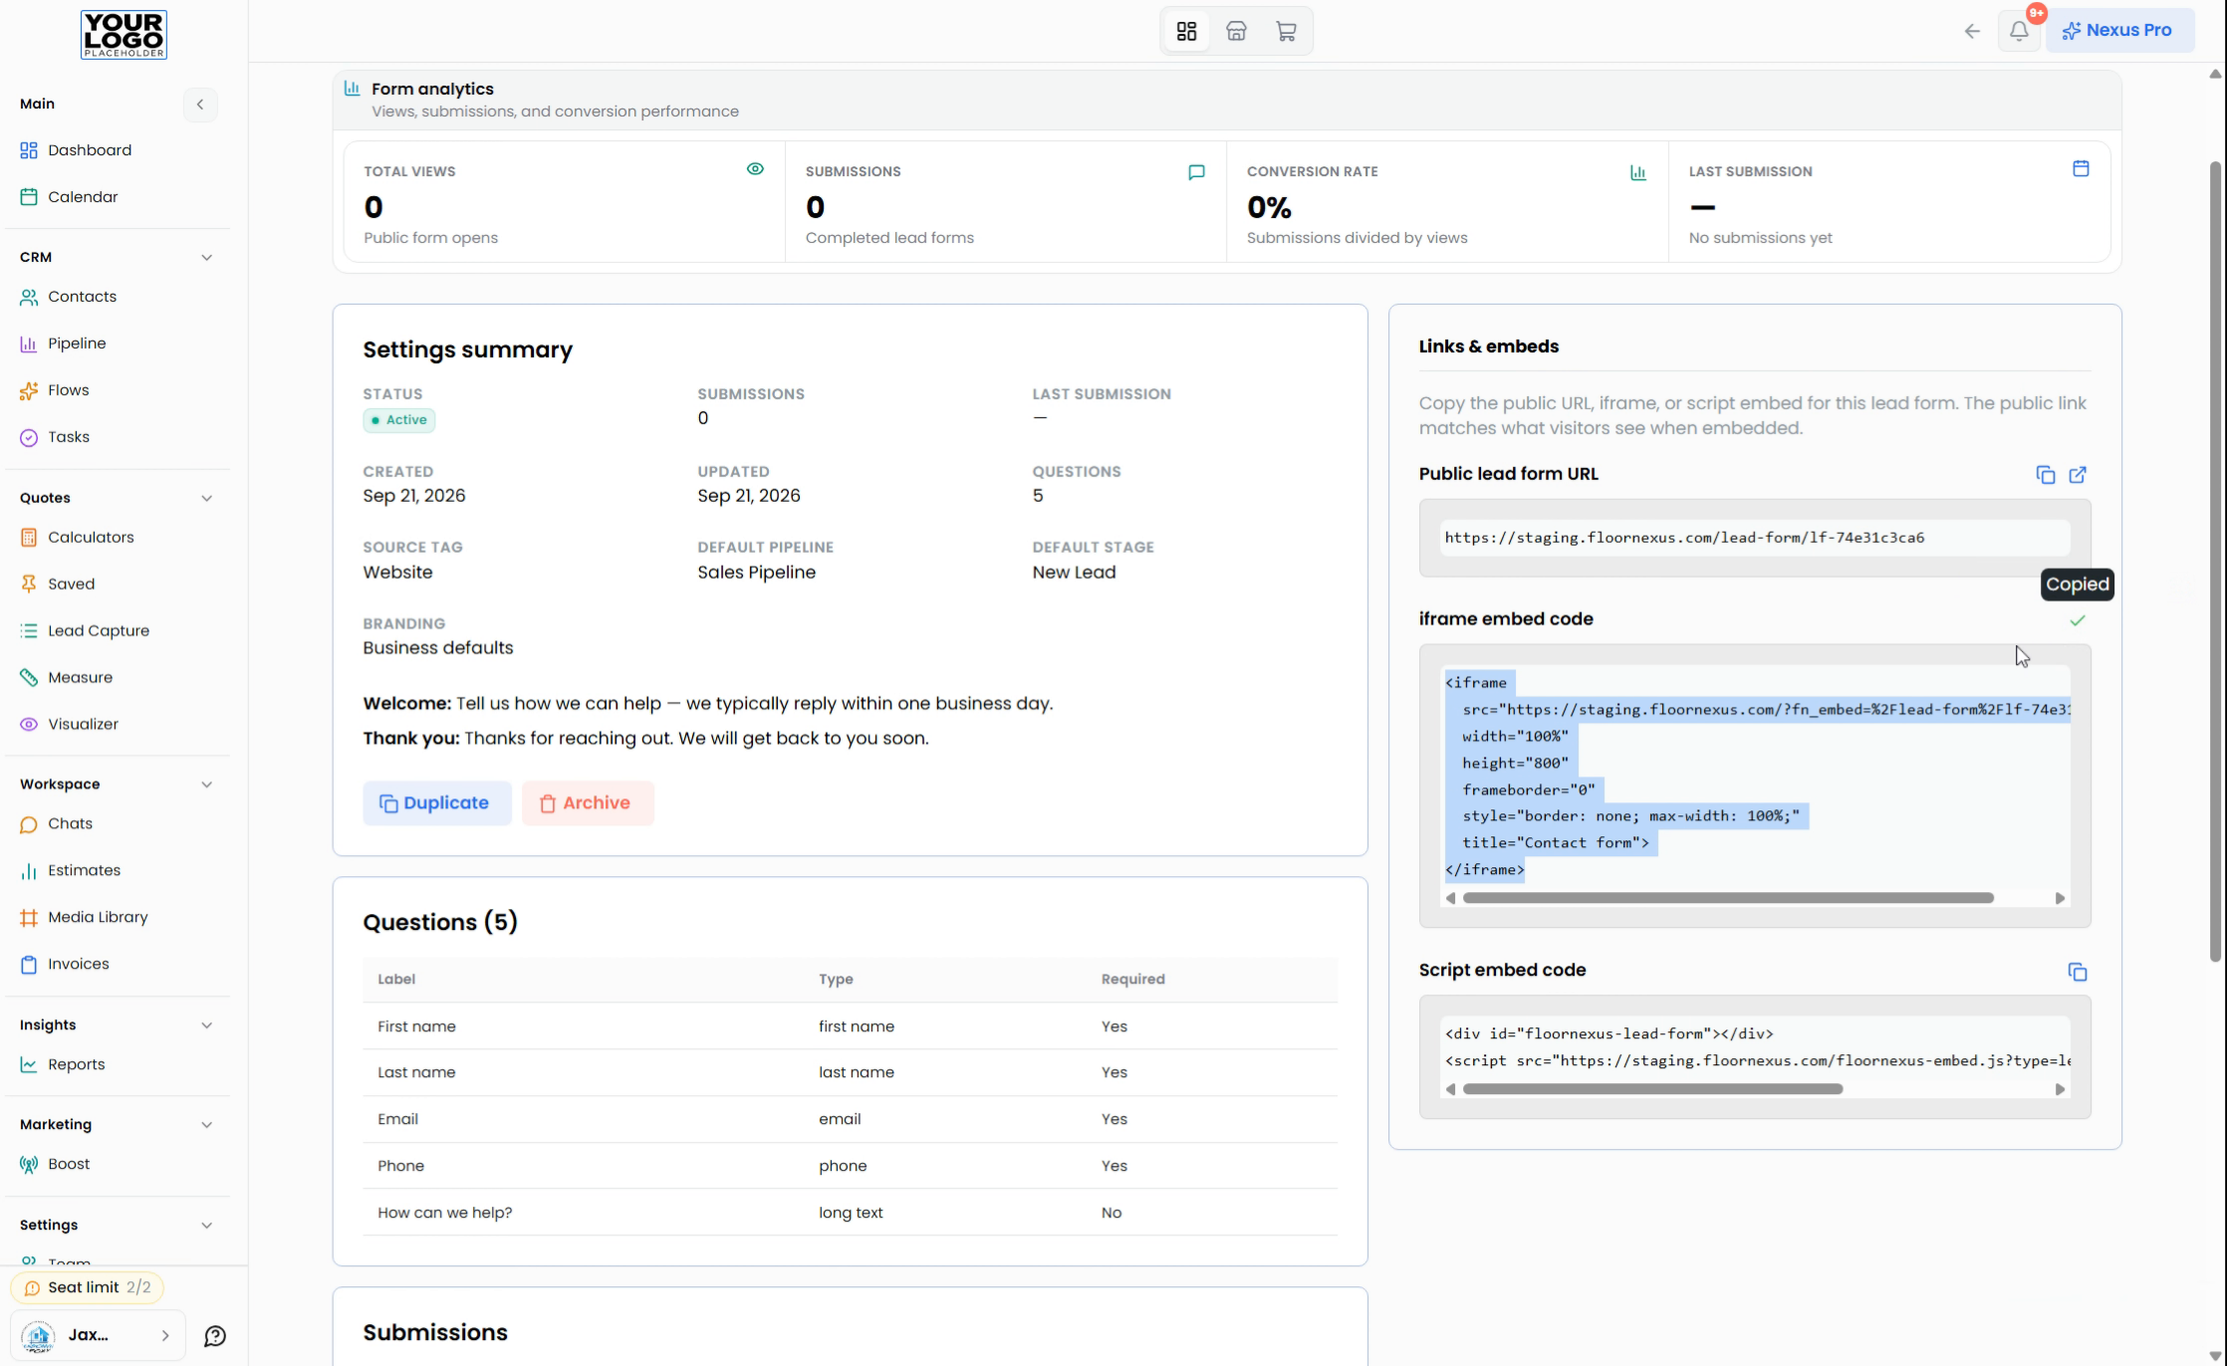Open the Jax account menu

click(98, 1336)
